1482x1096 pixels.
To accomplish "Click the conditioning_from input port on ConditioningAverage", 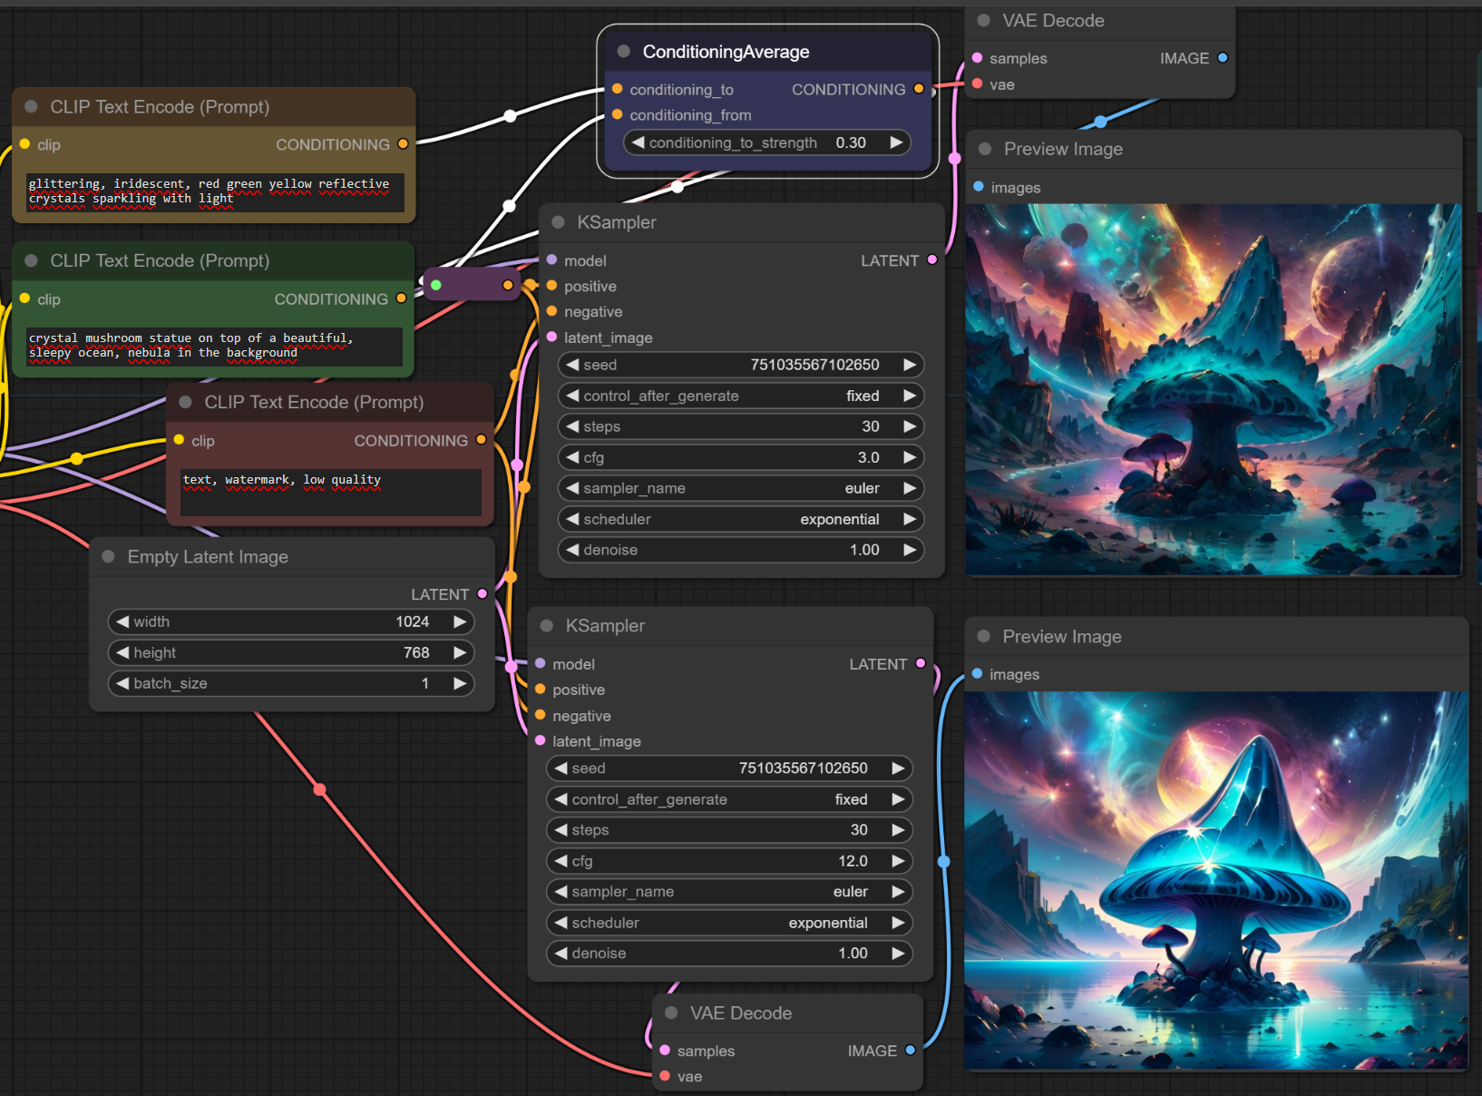I will [x=618, y=115].
